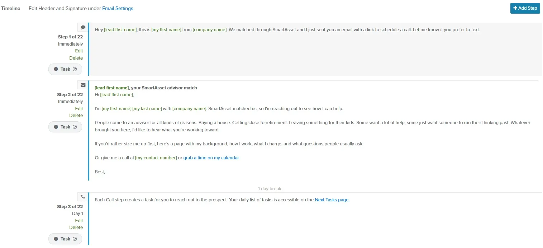543x248 pixels.
Task: Open the help icon on Step 2 Task
Action: point(75,127)
